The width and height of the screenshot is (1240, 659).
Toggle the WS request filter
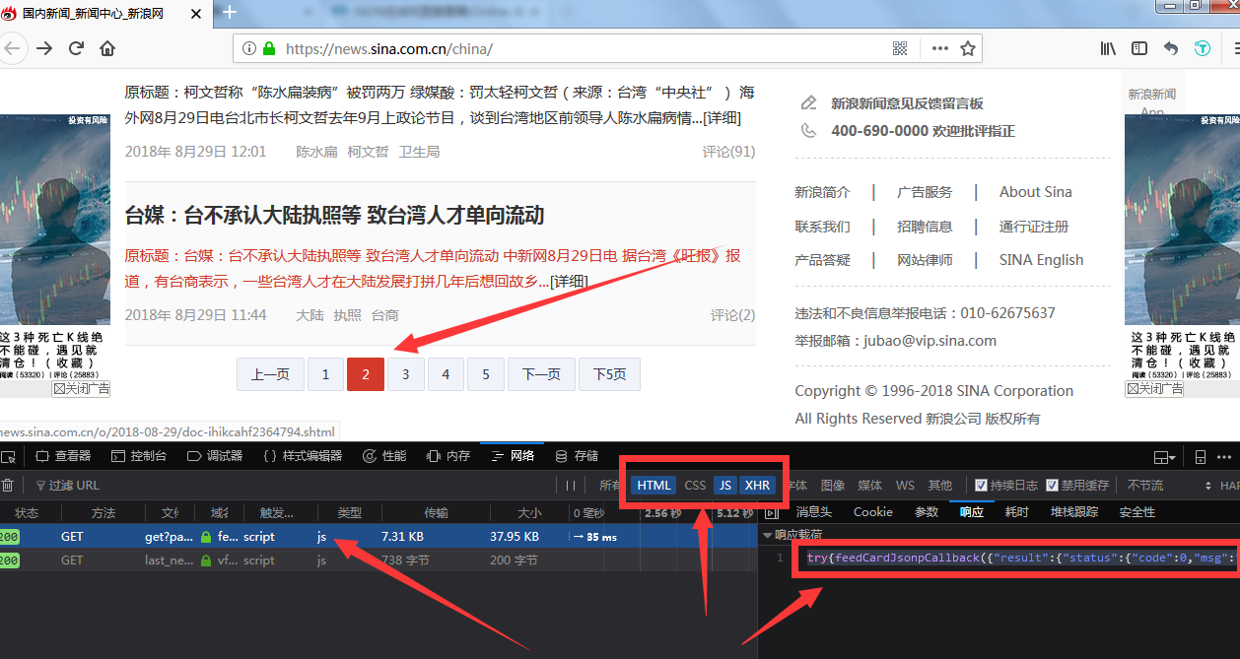[905, 485]
